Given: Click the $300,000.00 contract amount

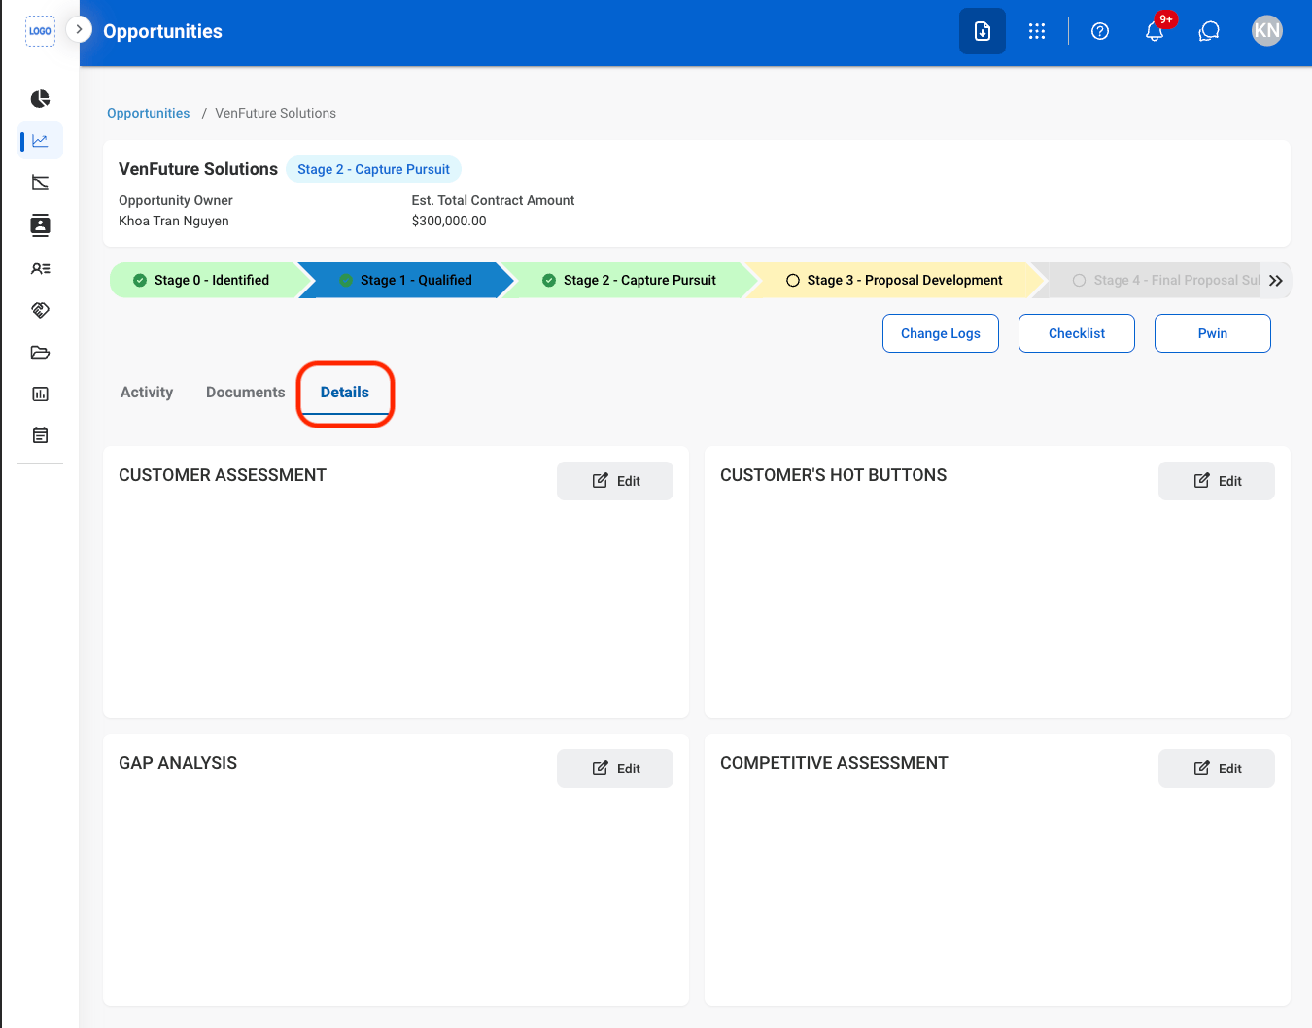Looking at the screenshot, I should (449, 221).
